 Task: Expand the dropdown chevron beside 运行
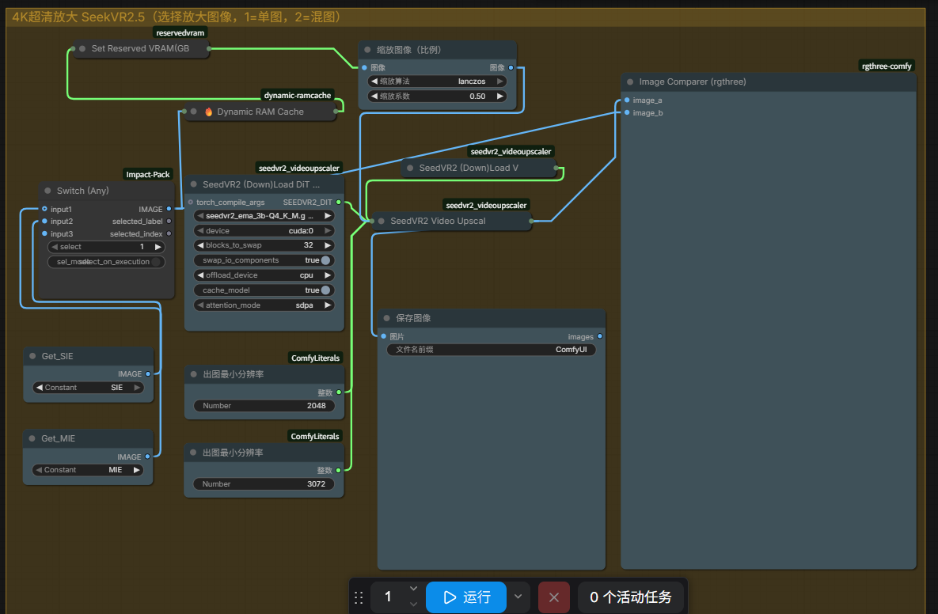click(x=518, y=597)
